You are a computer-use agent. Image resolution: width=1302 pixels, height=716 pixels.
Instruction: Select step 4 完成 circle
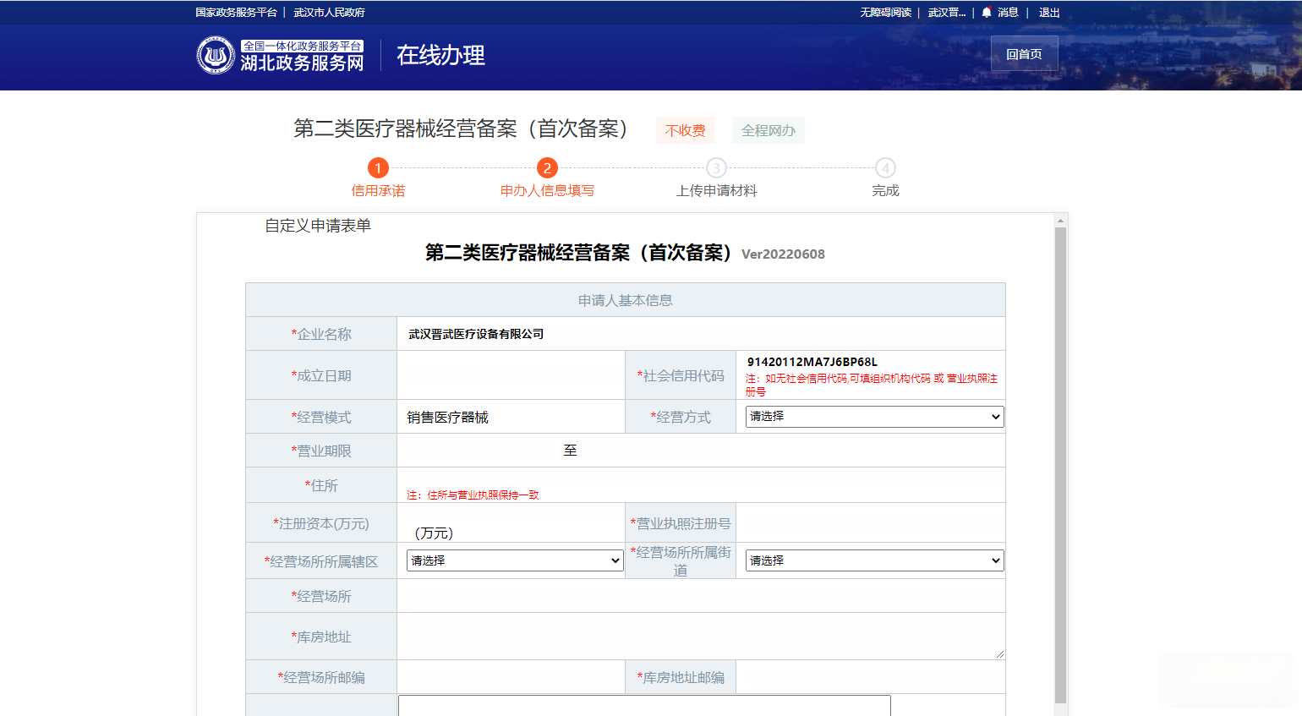pos(885,168)
